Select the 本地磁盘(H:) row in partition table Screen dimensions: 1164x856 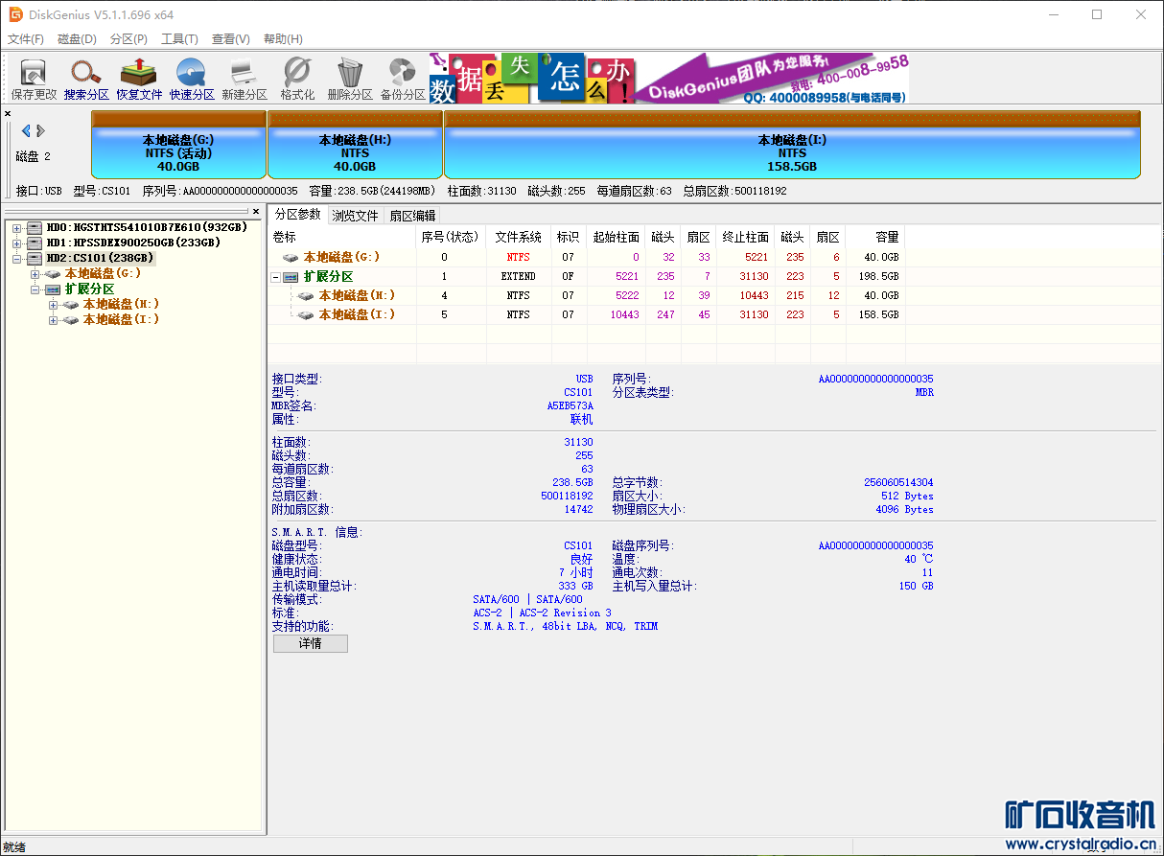[587, 295]
